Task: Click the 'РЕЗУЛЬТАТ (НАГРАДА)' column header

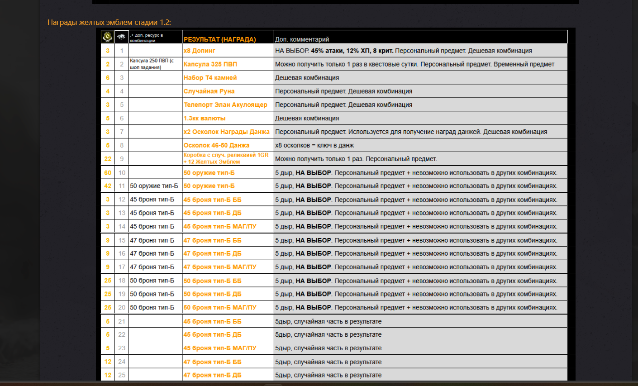Action: [x=219, y=39]
